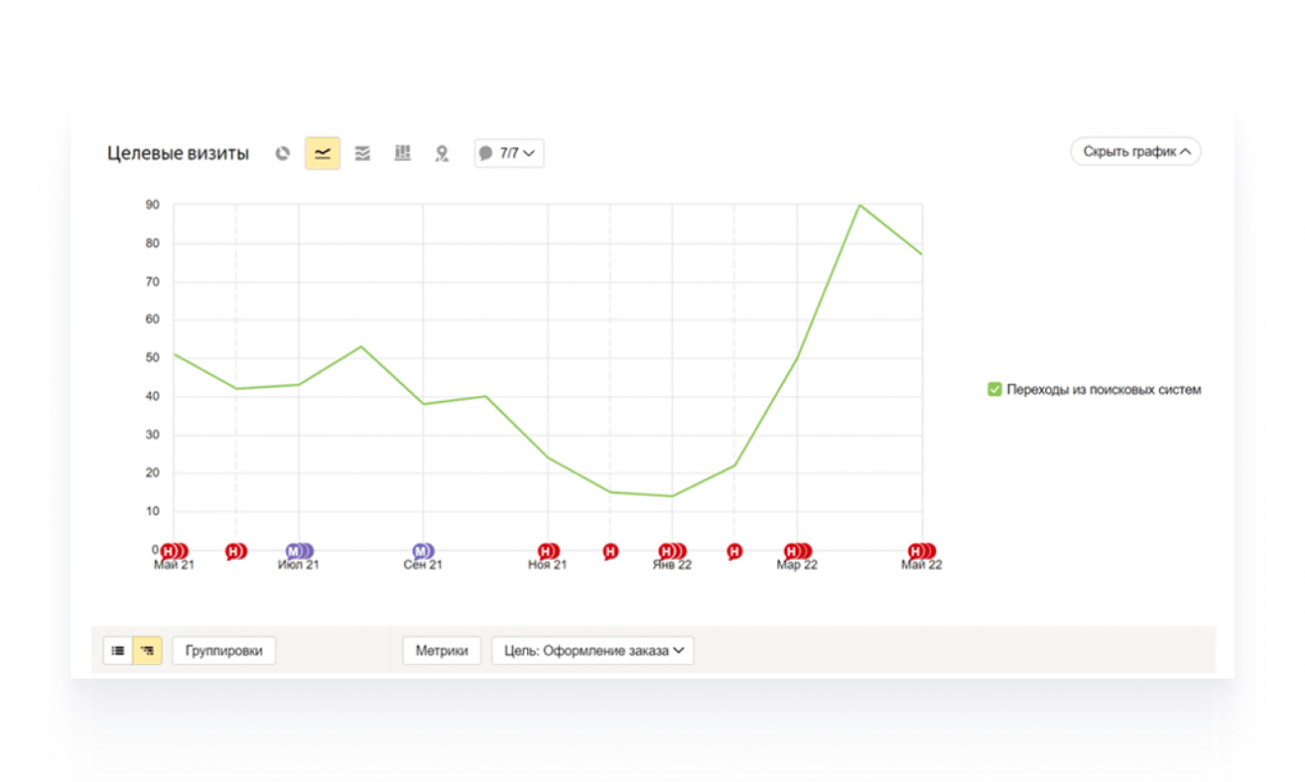Click the Мар 22 axis label
Viewport: 1305px width, 782px height.
pos(797,565)
